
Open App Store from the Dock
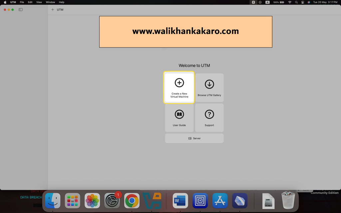tap(220, 201)
